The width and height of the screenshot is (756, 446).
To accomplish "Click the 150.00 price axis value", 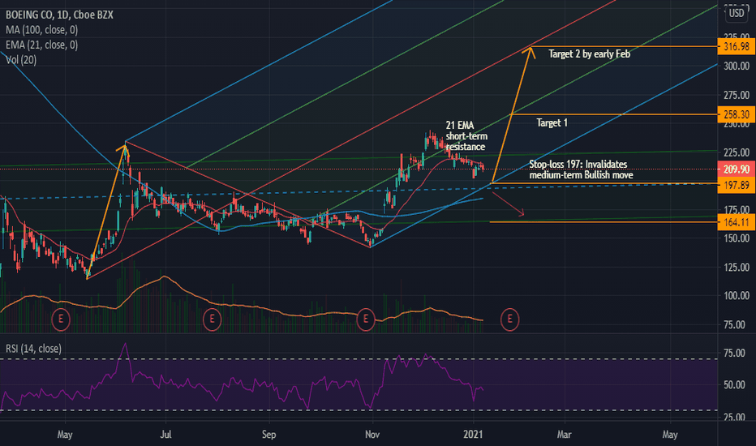I will point(737,238).
